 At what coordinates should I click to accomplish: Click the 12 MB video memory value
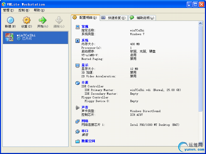[x=134, y=69]
